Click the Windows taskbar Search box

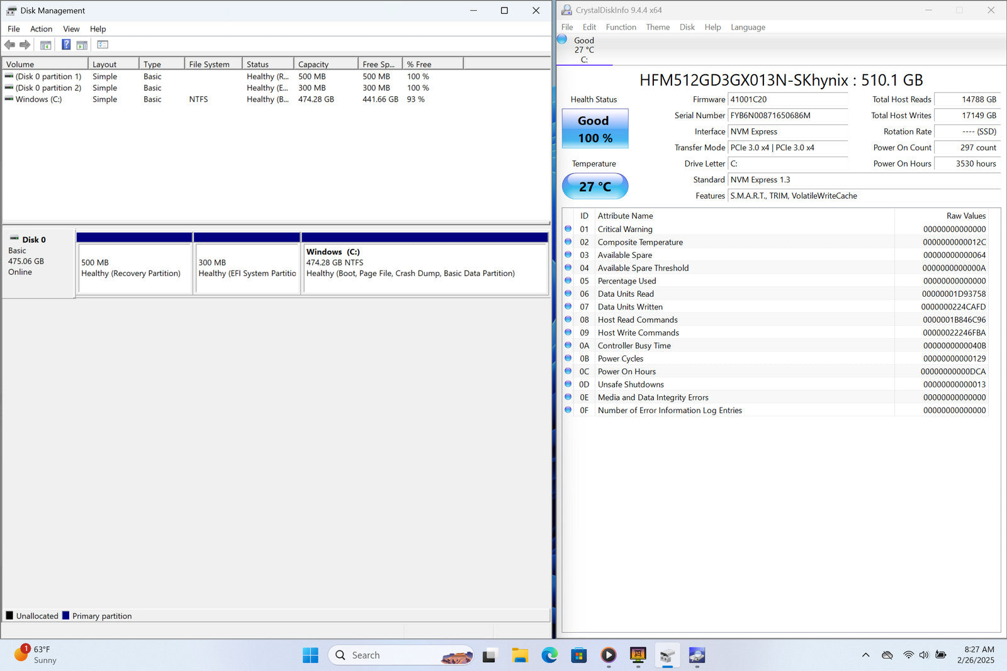pos(400,655)
